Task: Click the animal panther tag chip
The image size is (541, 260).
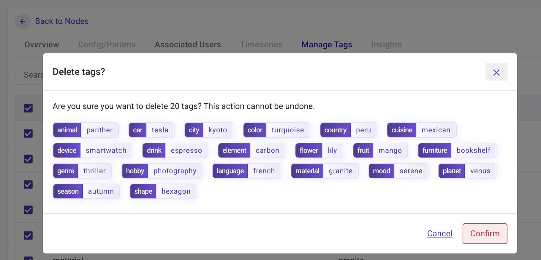Action: 86,130
